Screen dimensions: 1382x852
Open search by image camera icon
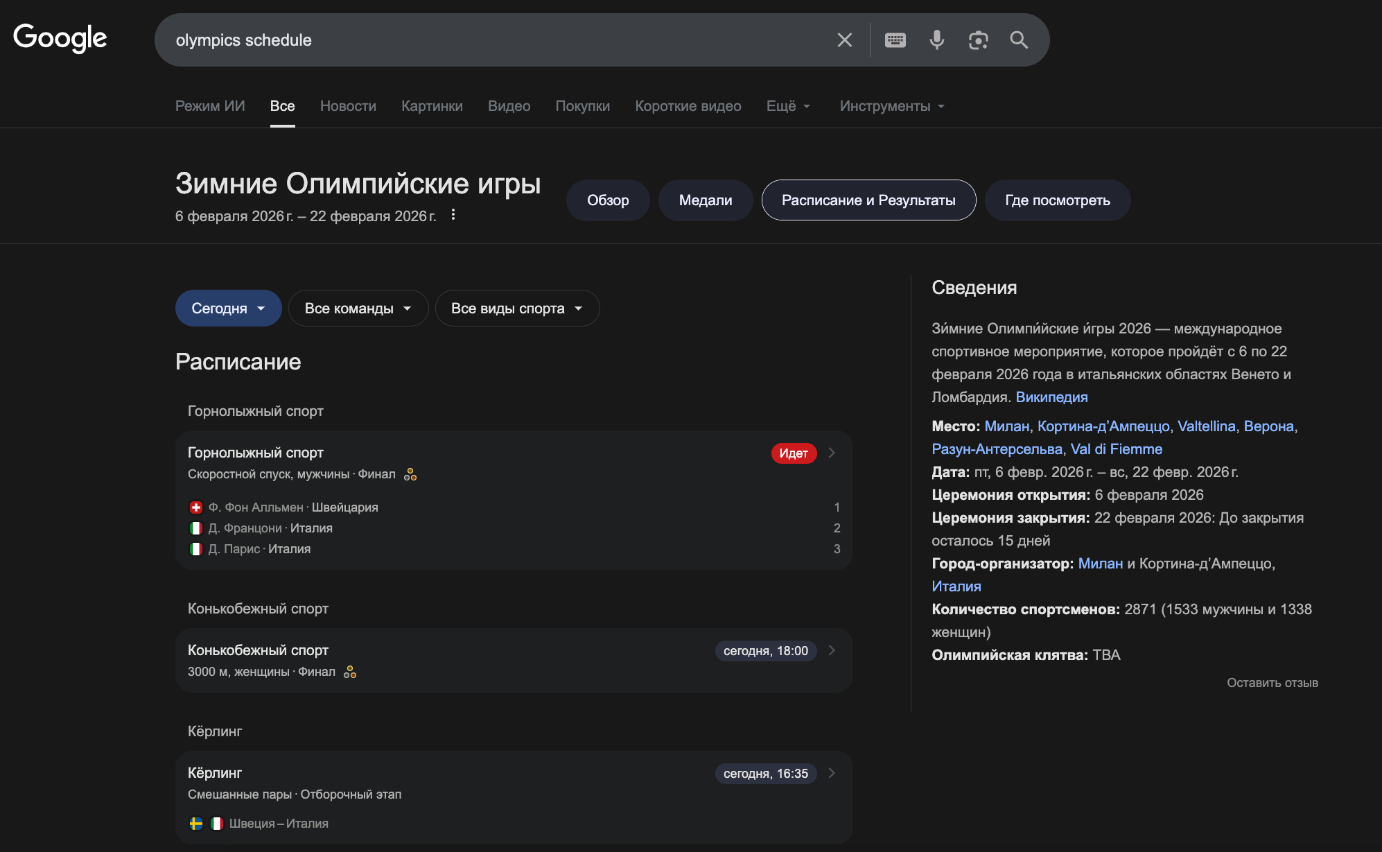[978, 40]
